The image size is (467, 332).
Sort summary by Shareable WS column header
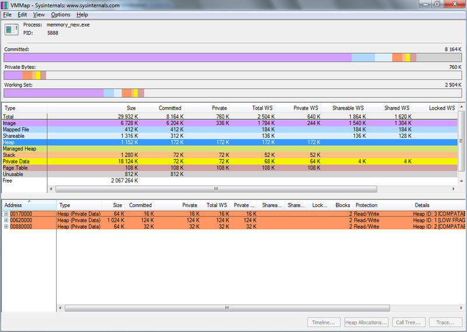343,108
